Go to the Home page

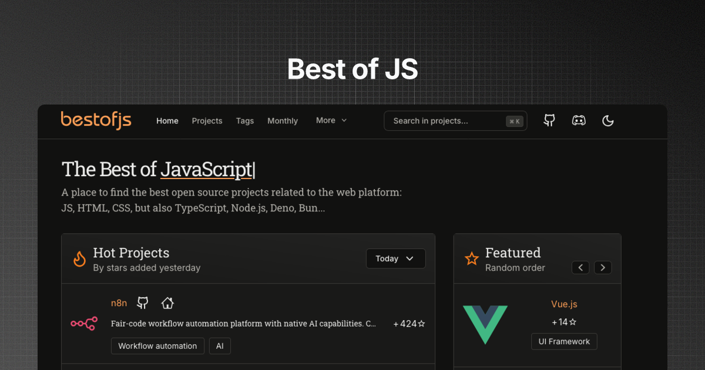click(167, 121)
